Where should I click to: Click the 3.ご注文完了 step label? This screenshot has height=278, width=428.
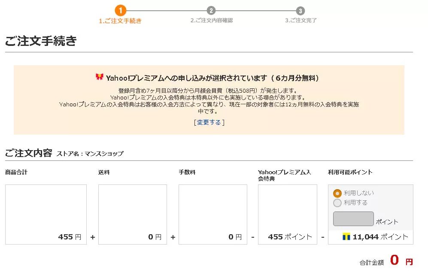301,20
